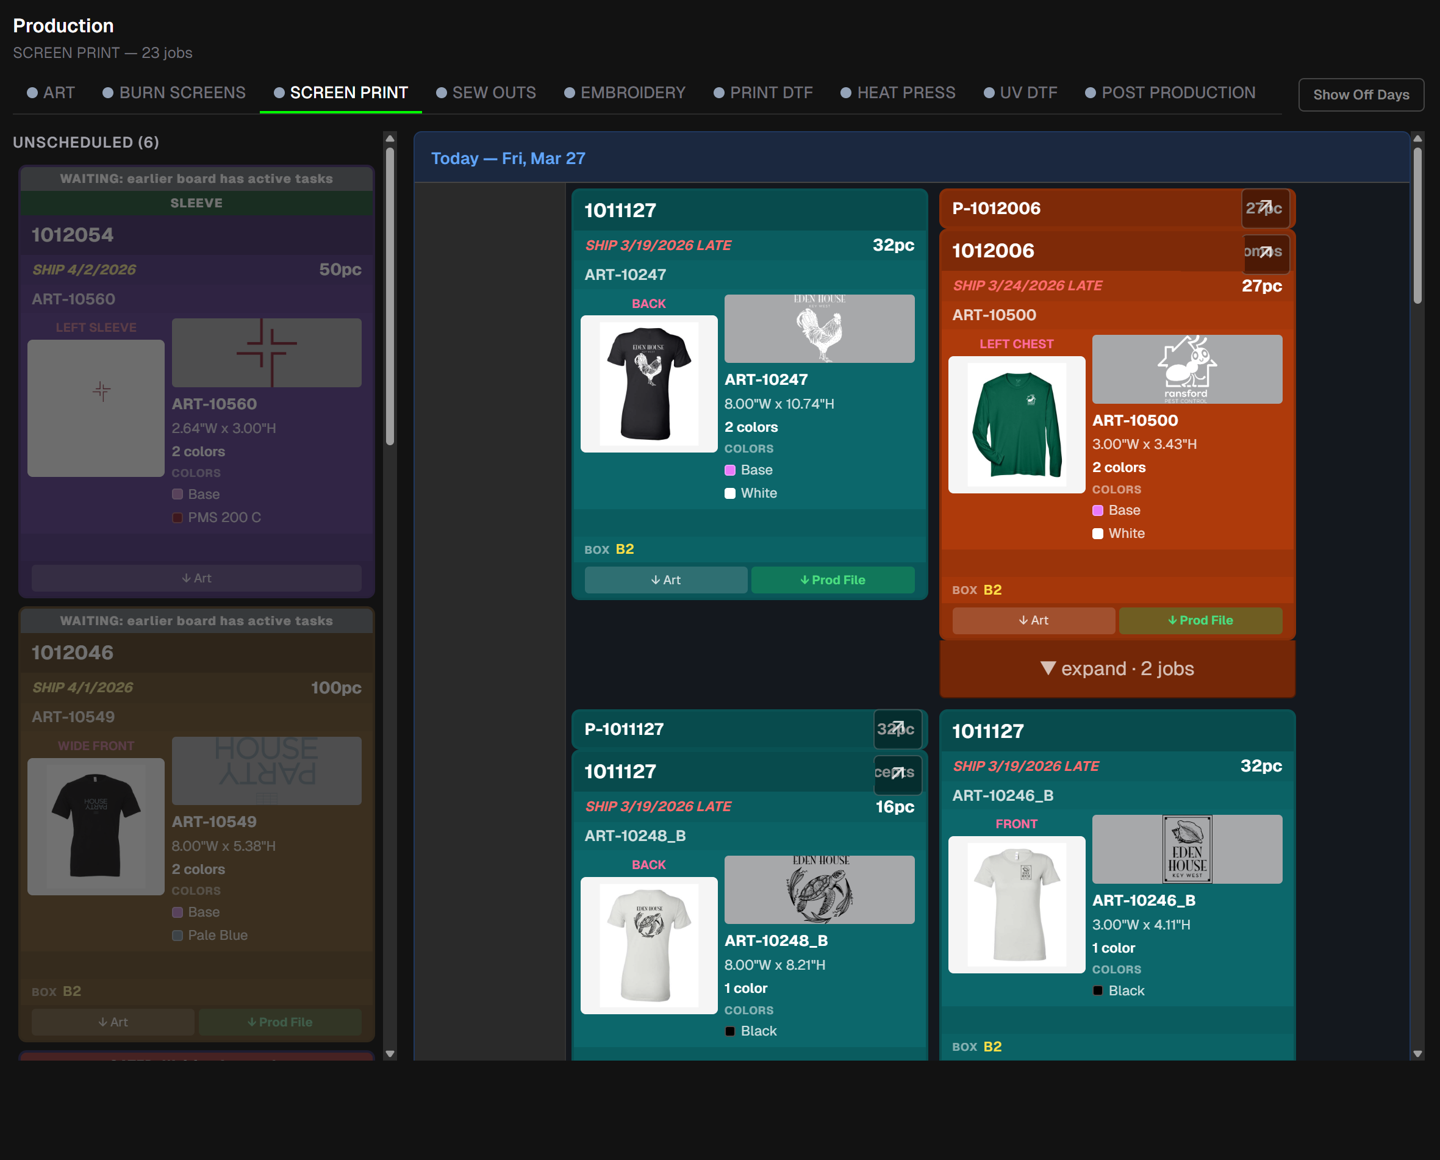Toggle Show Off Days button

[1361, 95]
